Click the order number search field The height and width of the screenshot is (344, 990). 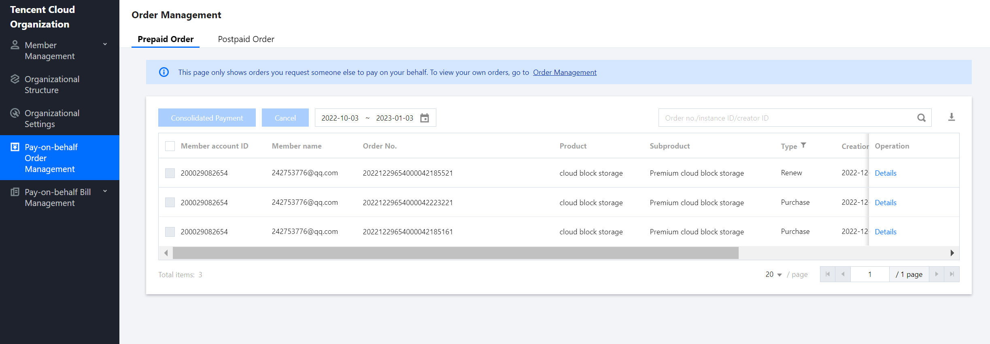785,118
